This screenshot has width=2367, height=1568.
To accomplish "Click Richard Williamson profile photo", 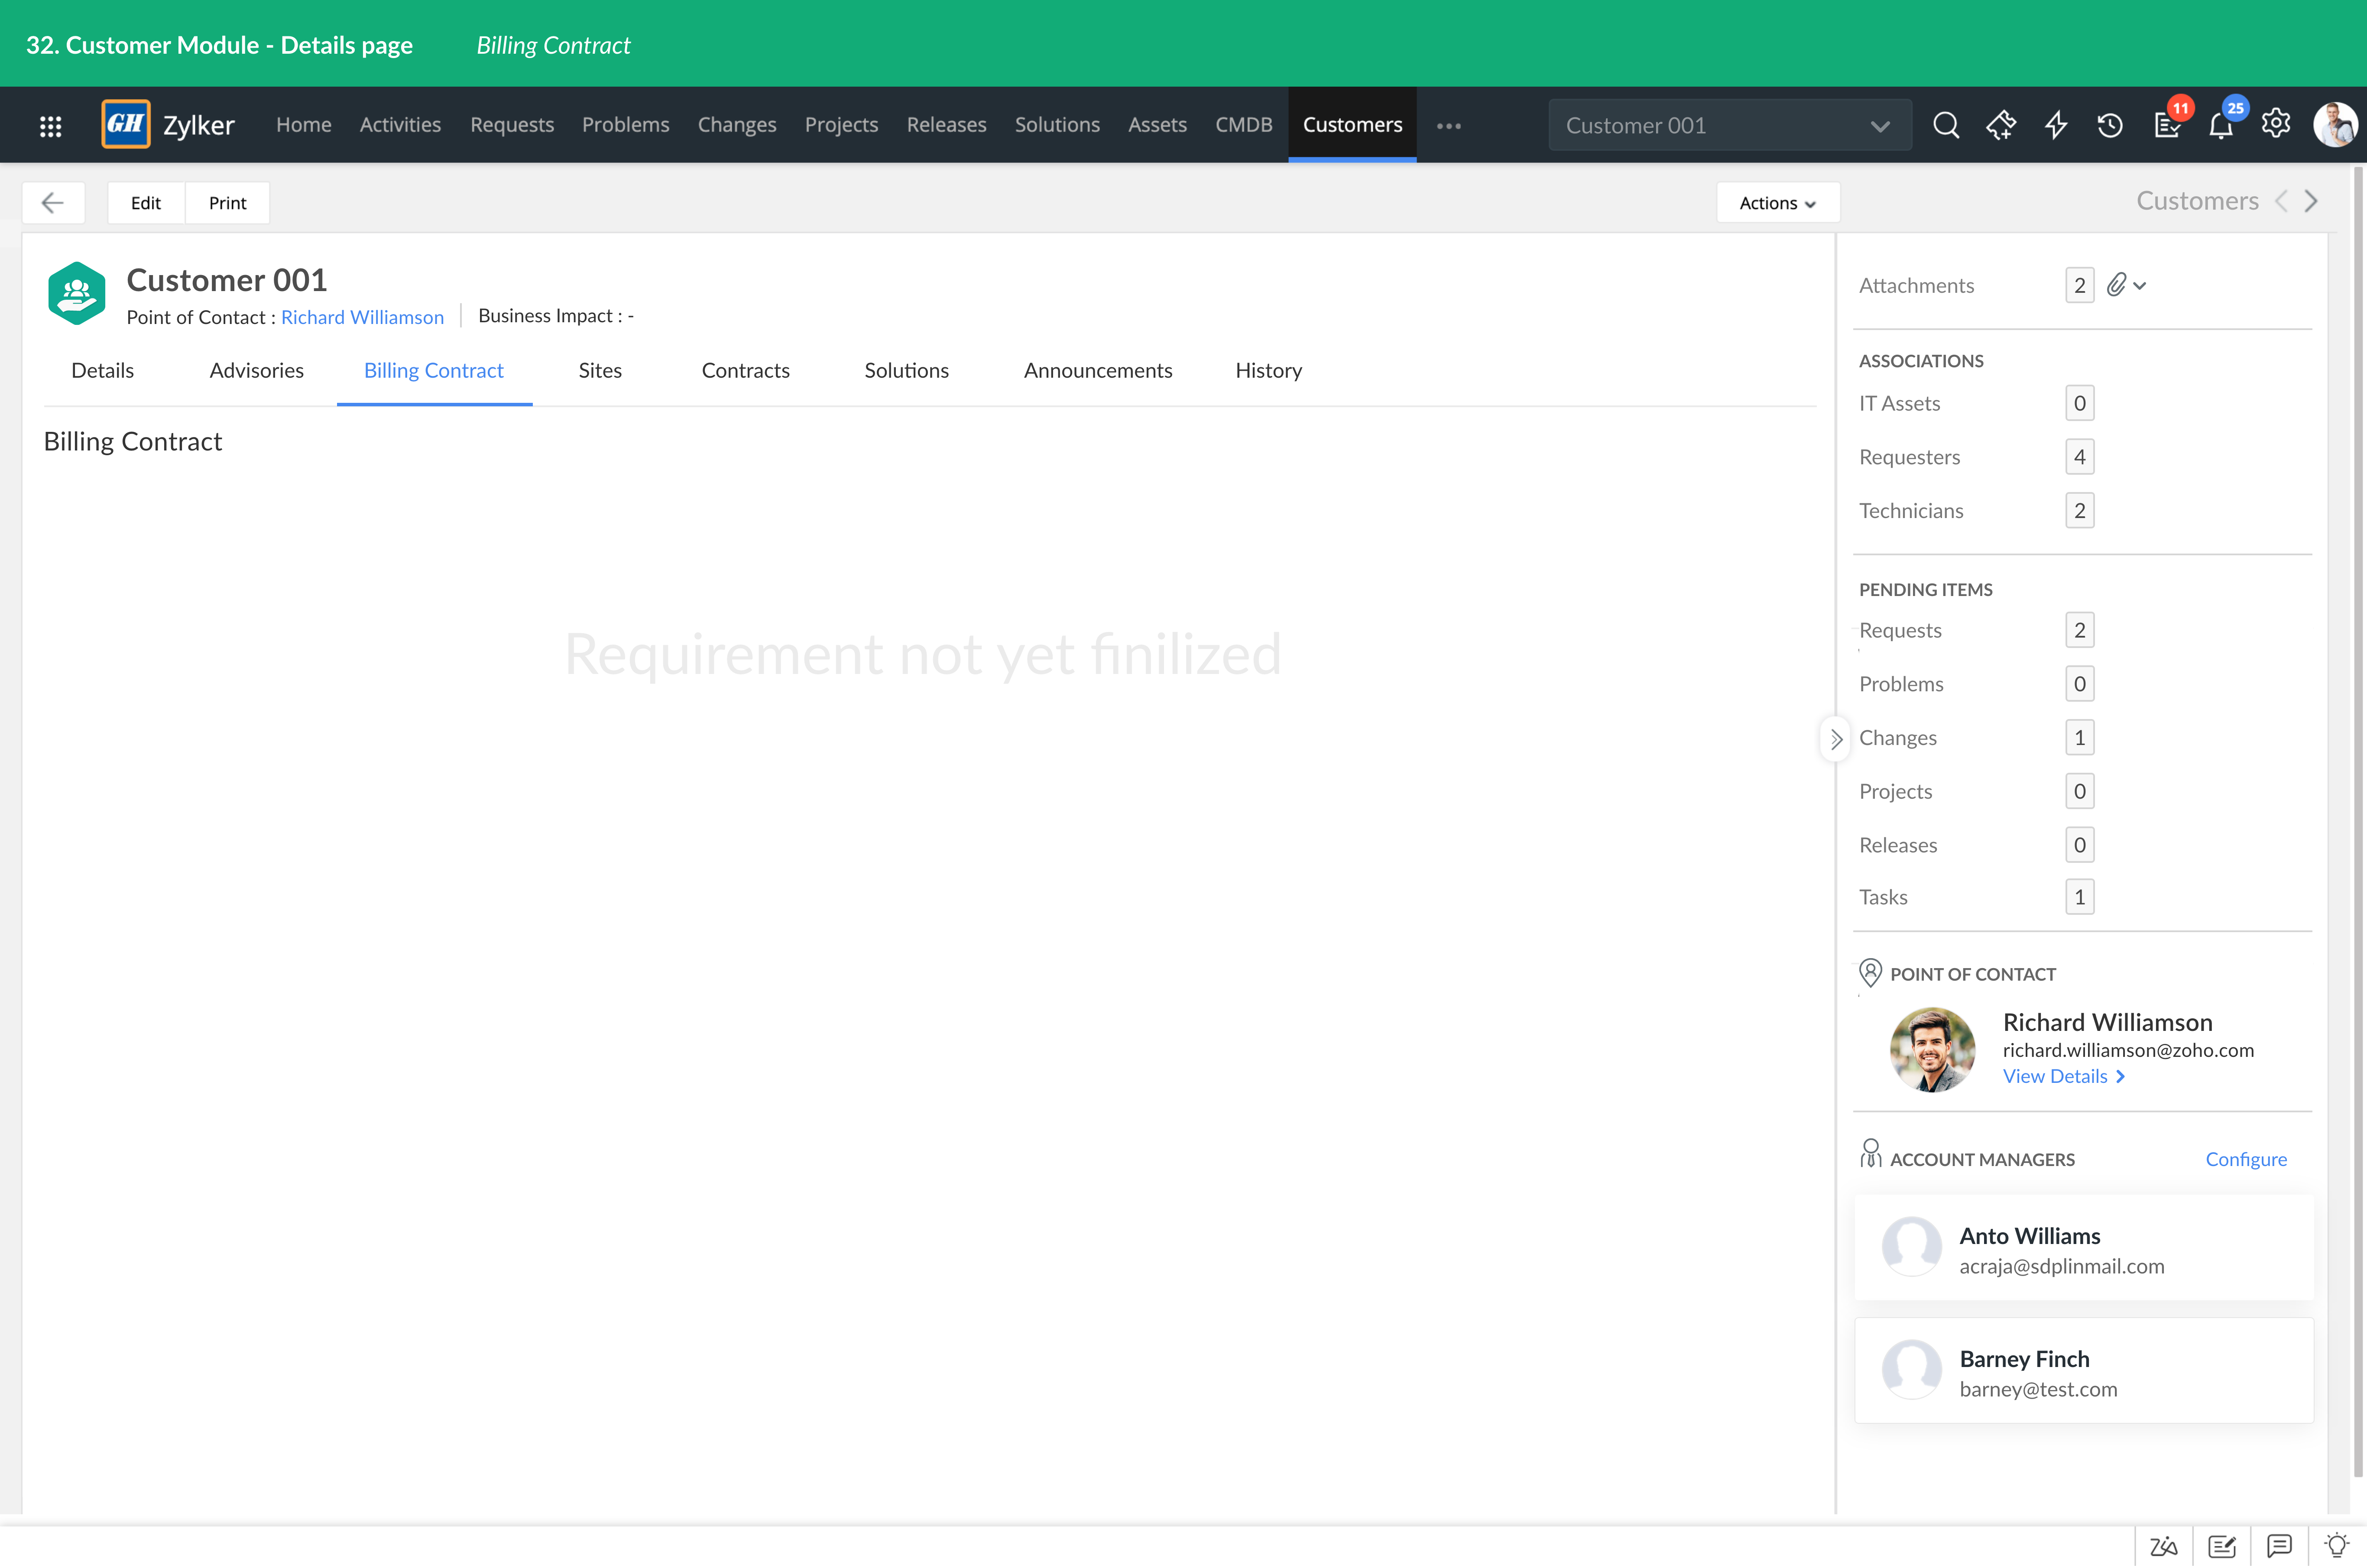I will pyautogui.click(x=1932, y=1050).
